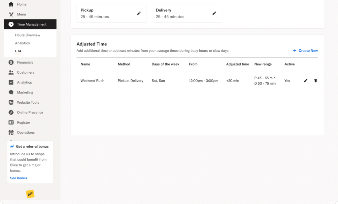Open Online Presence section
338x204 pixels.
coord(30,113)
